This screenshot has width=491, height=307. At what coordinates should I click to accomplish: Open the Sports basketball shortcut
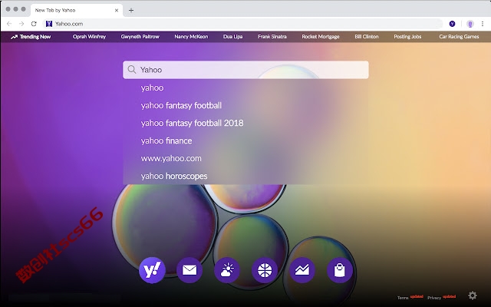pyautogui.click(x=265, y=270)
